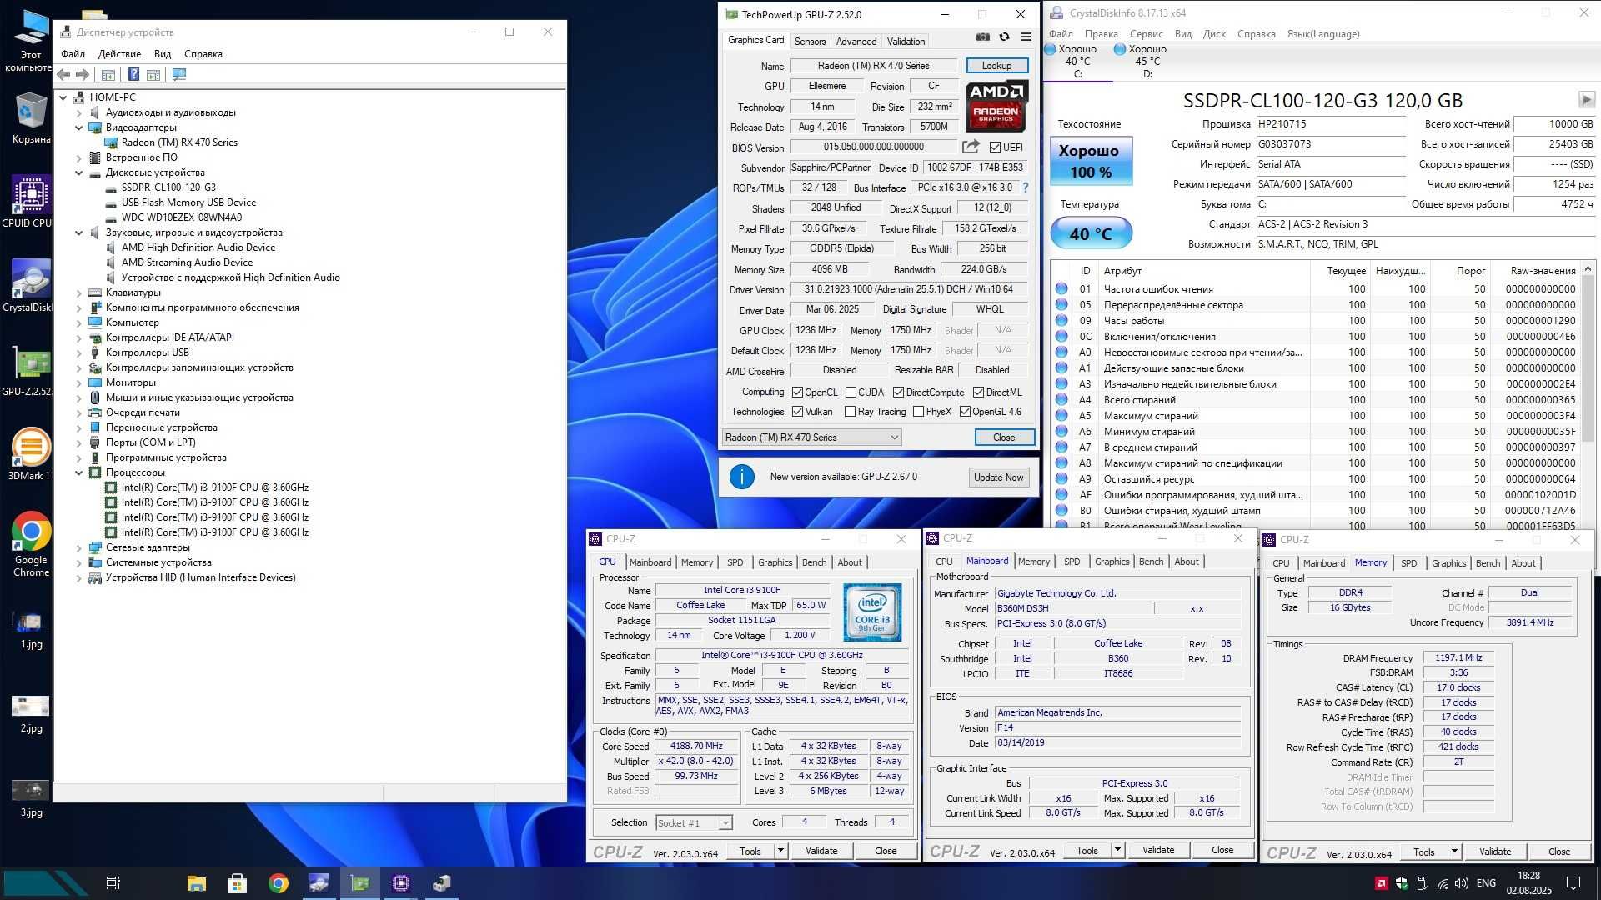1601x900 pixels.
Task: Open the notification center icon in taskbar
Action: coord(1573,883)
